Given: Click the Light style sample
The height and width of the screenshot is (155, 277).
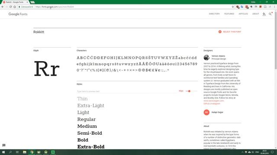Looking at the screenshot, I should point(83,112).
